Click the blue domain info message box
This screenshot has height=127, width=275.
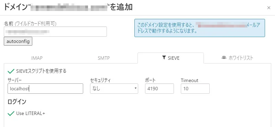click(200, 28)
